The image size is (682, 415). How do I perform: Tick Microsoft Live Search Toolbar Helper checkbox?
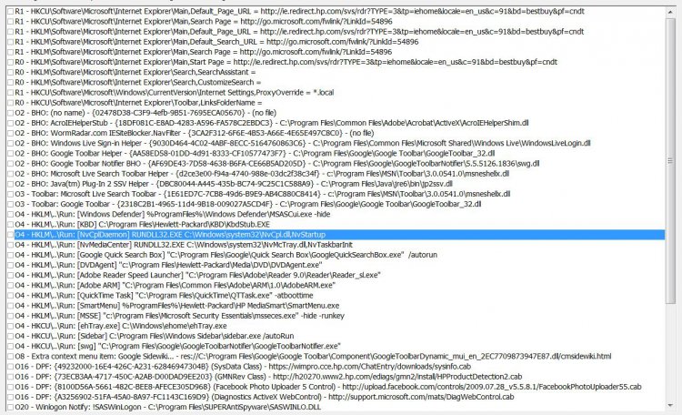pyautogui.click(x=10, y=174)
